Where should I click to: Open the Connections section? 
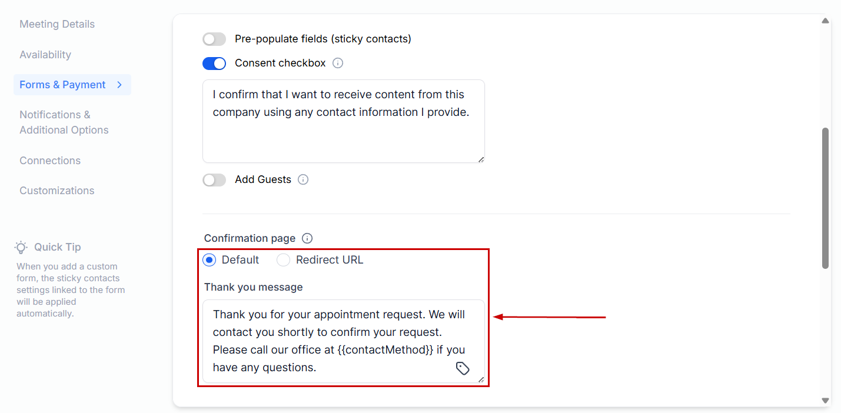(50, 161)
